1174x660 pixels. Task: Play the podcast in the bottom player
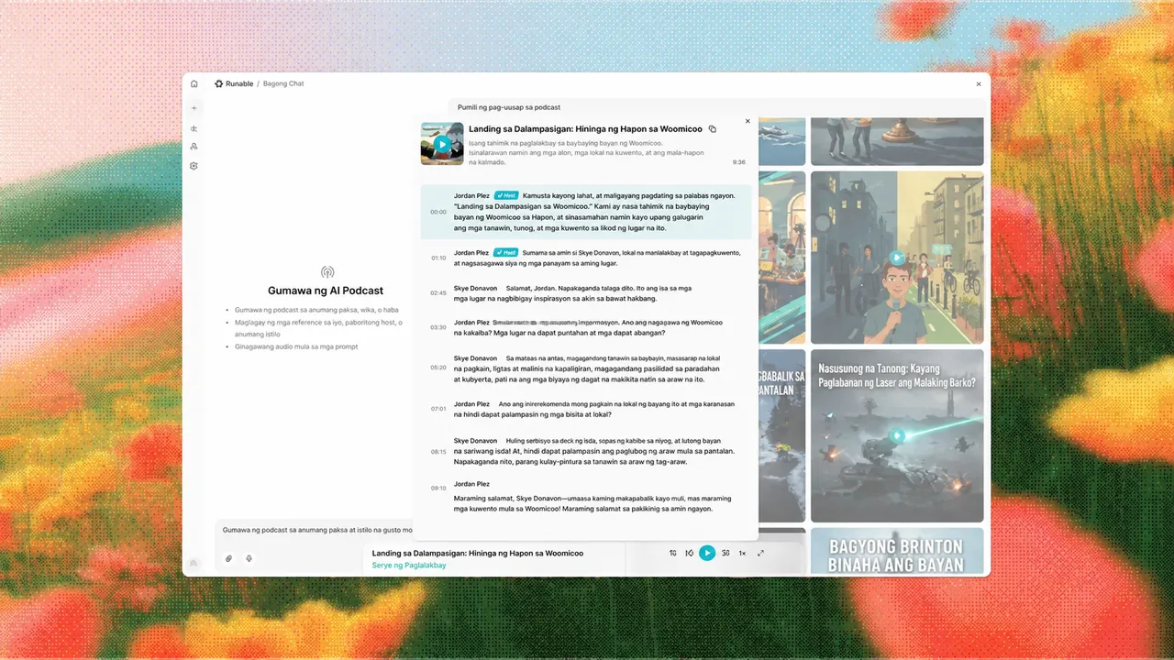pyautogui.click(x=707, y=553)
